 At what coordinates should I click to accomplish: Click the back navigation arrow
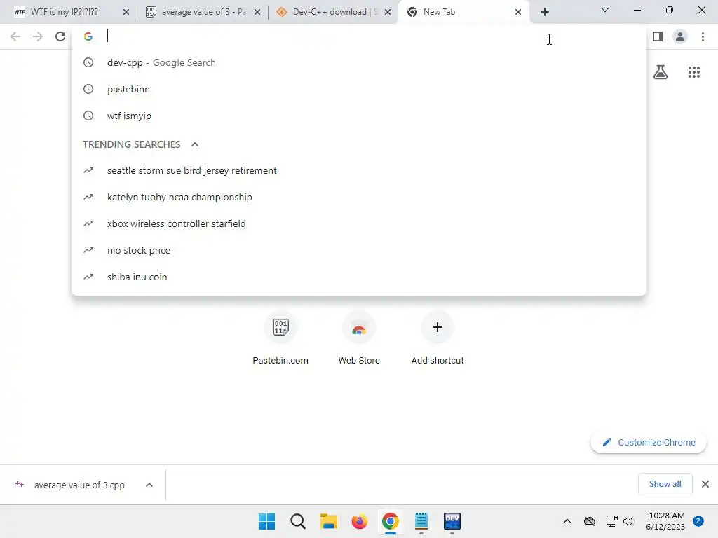15,36
